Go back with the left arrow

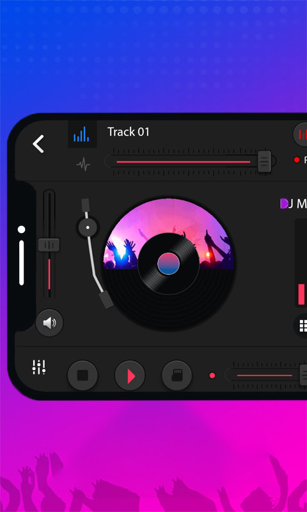coord(38,143)
